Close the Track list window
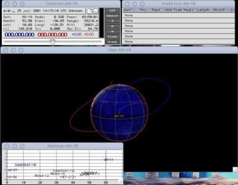 point(127,3)
